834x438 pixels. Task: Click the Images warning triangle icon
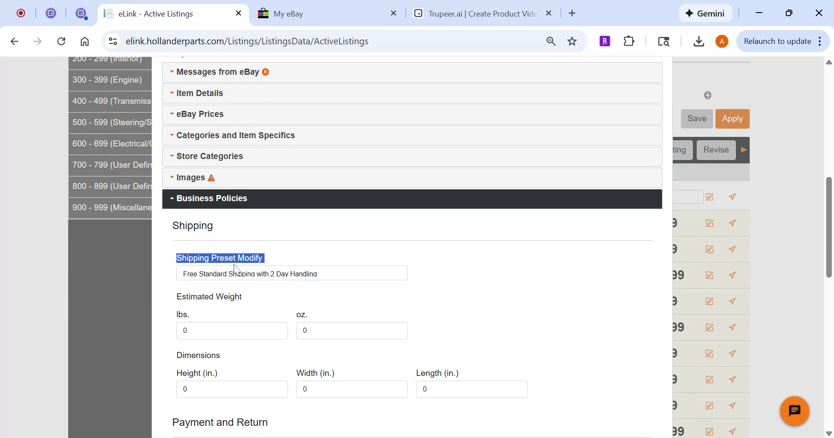tap(211, 178)
